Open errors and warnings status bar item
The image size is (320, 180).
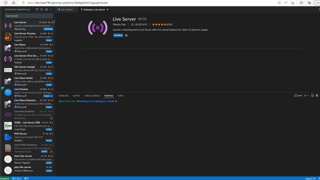tap(17, 178)
